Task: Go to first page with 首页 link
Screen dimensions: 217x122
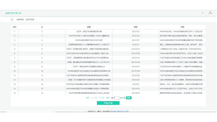Action: pyautogui.click(x=88, y=98)
